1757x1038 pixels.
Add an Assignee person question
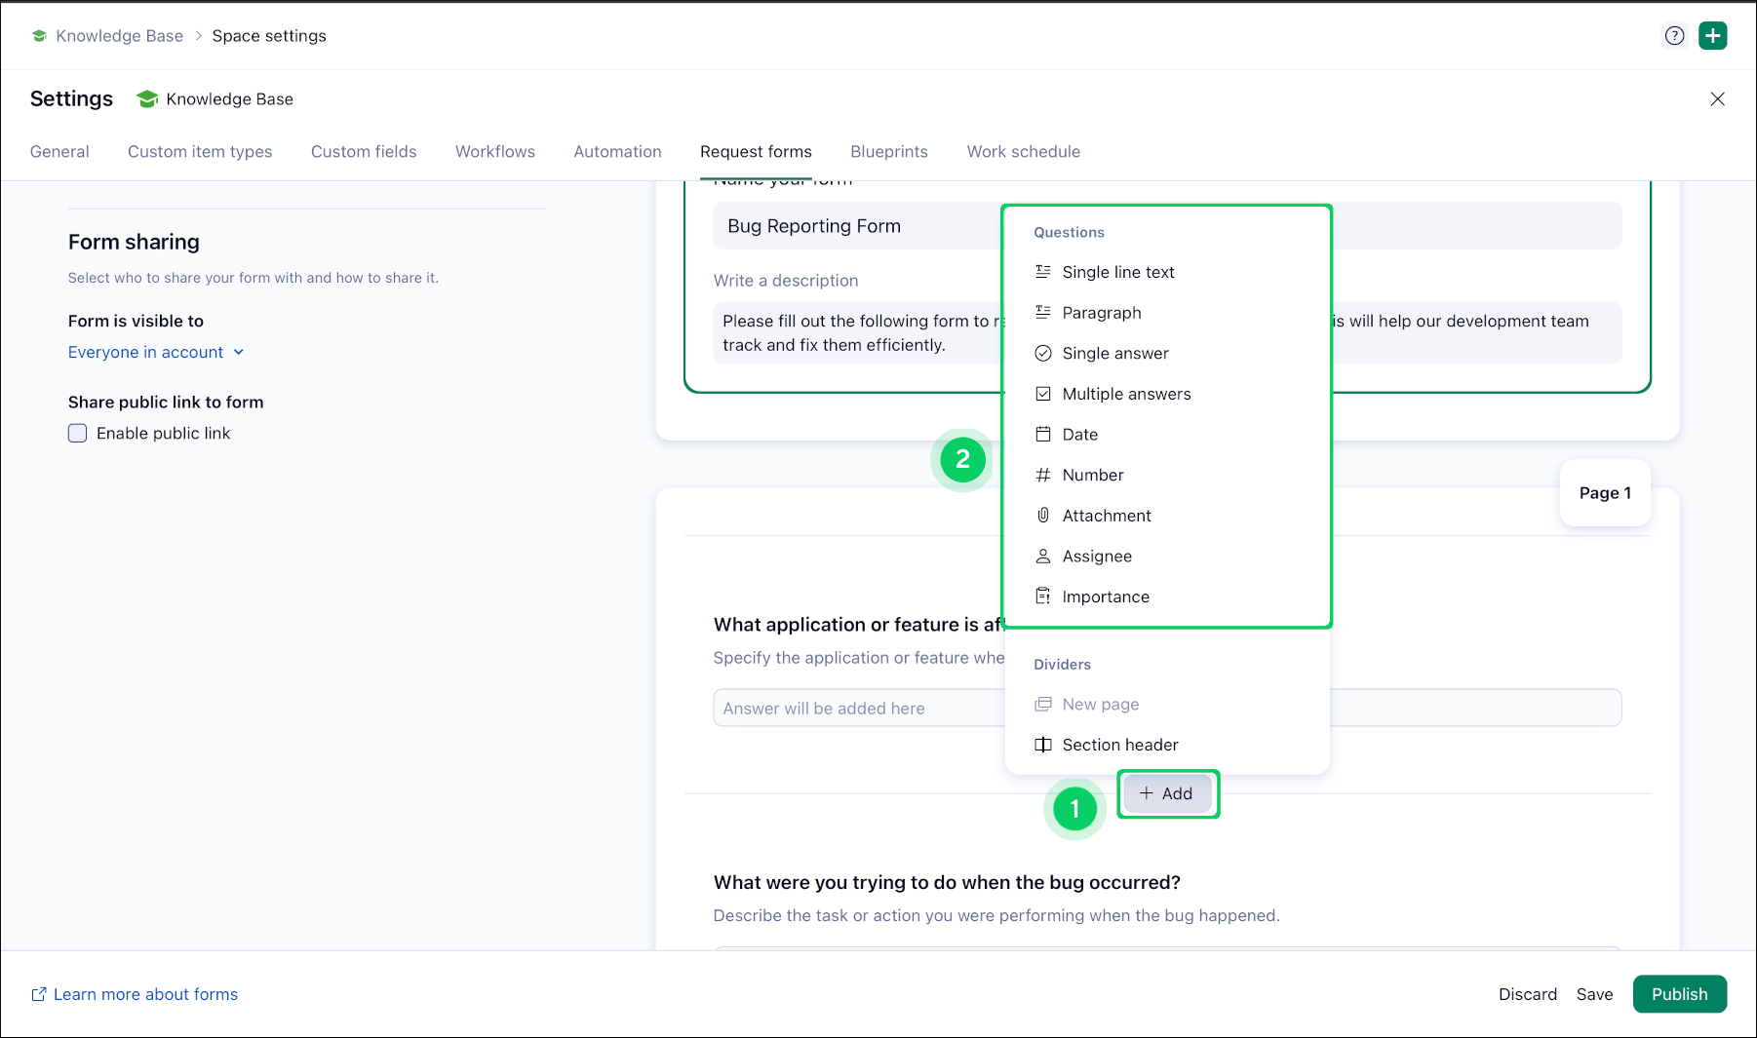pyautogui.click(x=1096, y=557)
